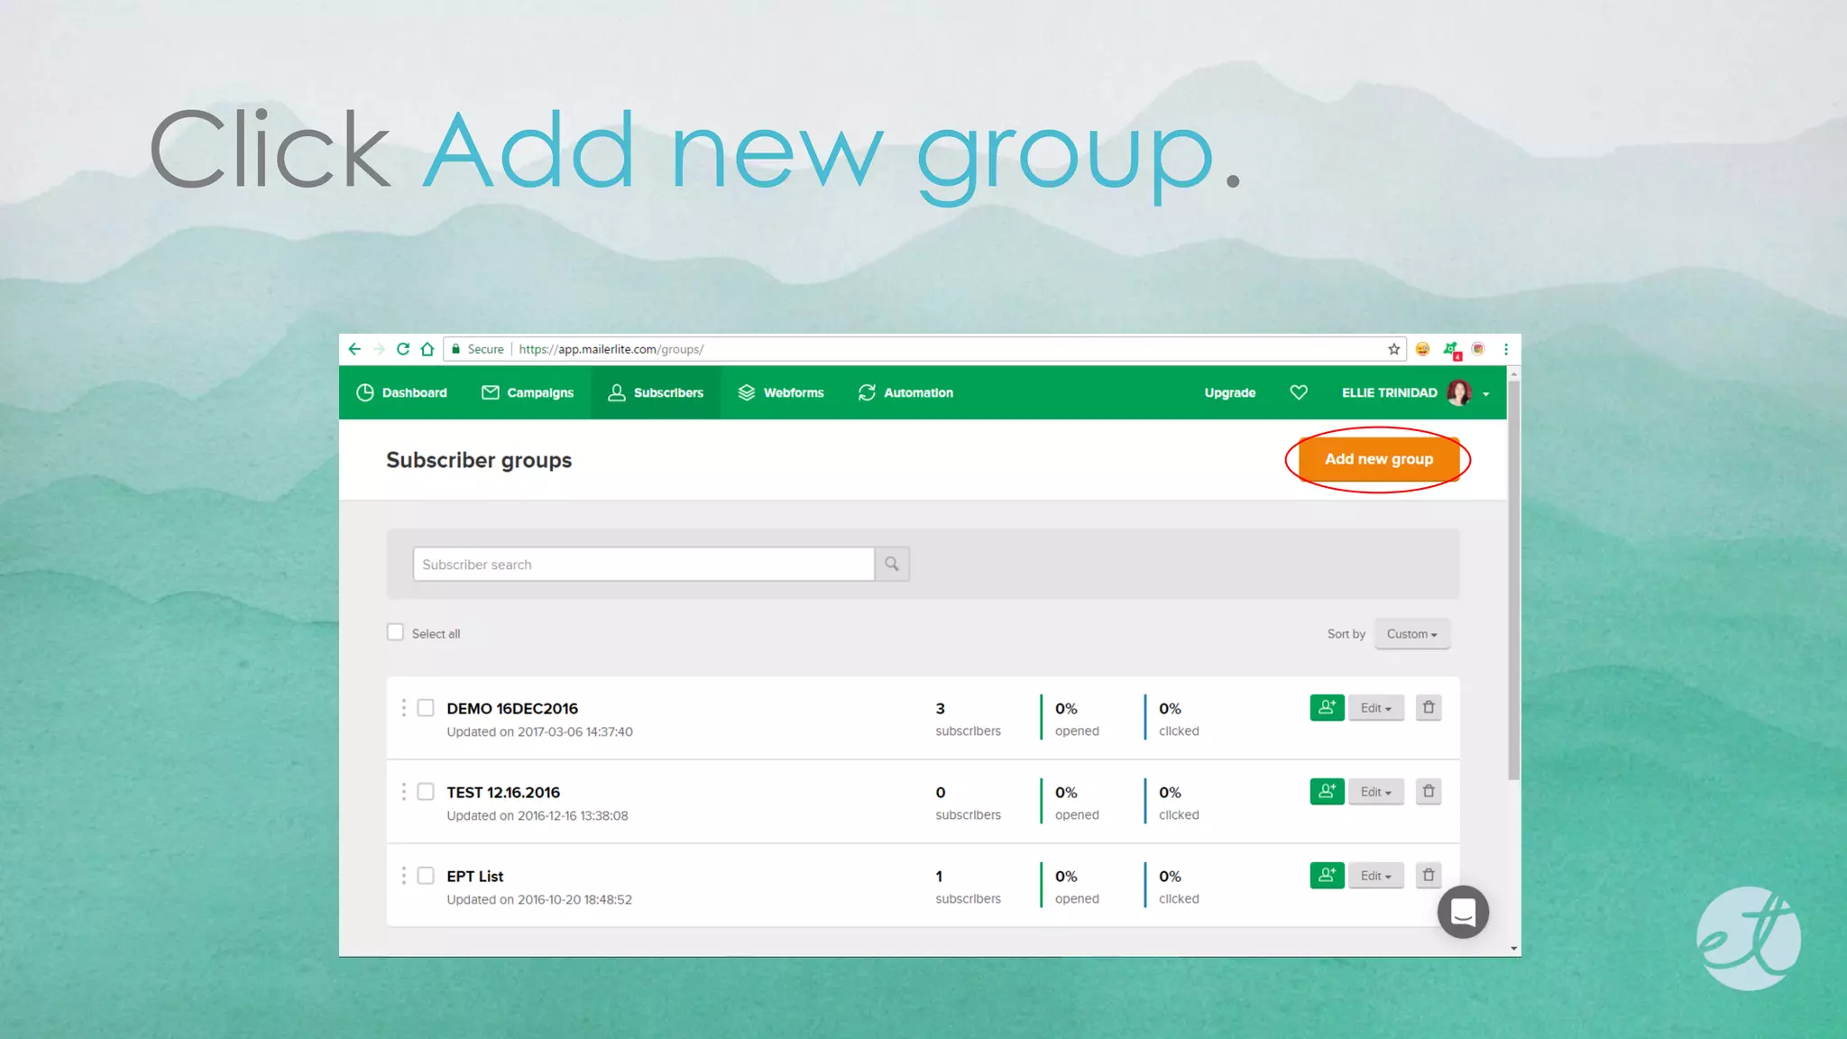Grab drag handle of EPT List row
The width and height of the screenshot is (1847, 1039).
coord(403,876)
